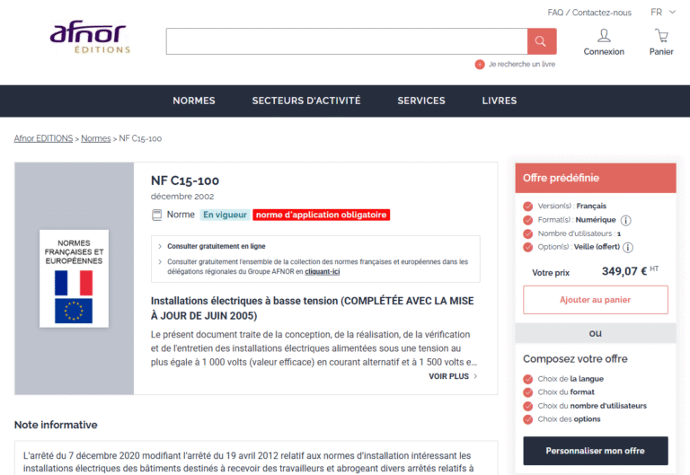Click the check icon beside Choix des options
Screen dimensions: 690x475
(528, 419)
